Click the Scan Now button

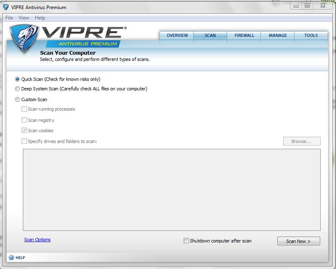coord(299,241)
